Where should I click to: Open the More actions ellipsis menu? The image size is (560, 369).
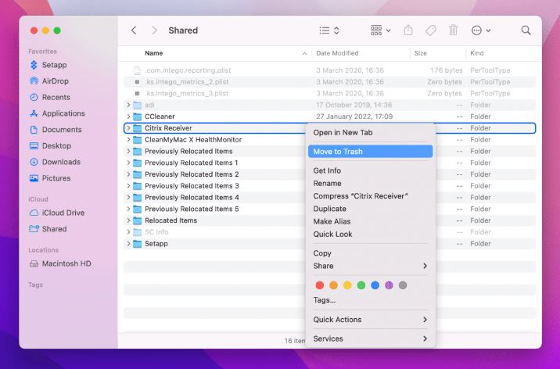(x=481, y=30)
